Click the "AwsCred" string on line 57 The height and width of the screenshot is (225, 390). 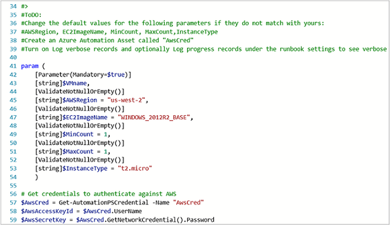point(188,203)
